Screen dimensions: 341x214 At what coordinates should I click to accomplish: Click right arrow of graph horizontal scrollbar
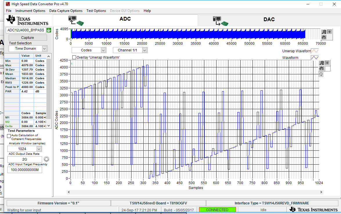coord(321,192)
